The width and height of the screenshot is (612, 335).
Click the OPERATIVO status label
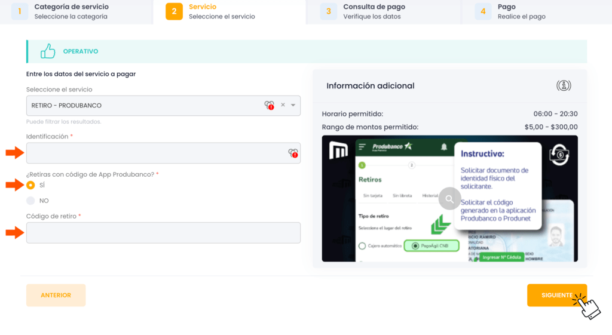81,51
